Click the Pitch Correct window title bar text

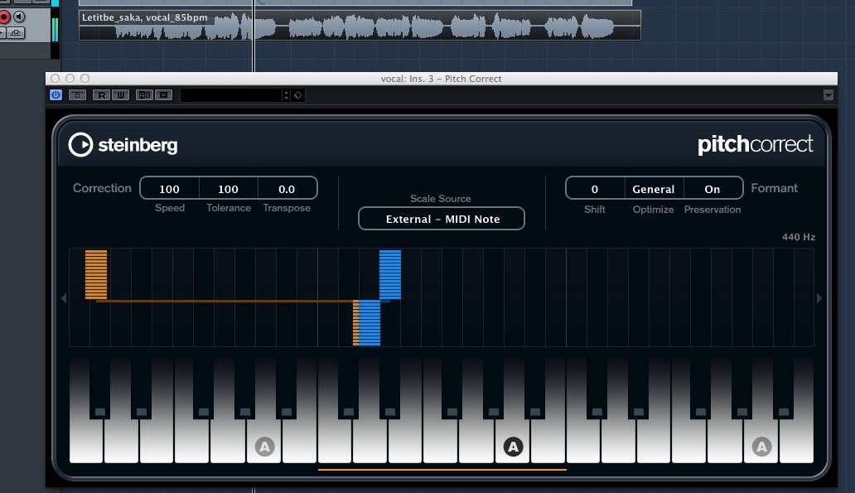[441, 79]
